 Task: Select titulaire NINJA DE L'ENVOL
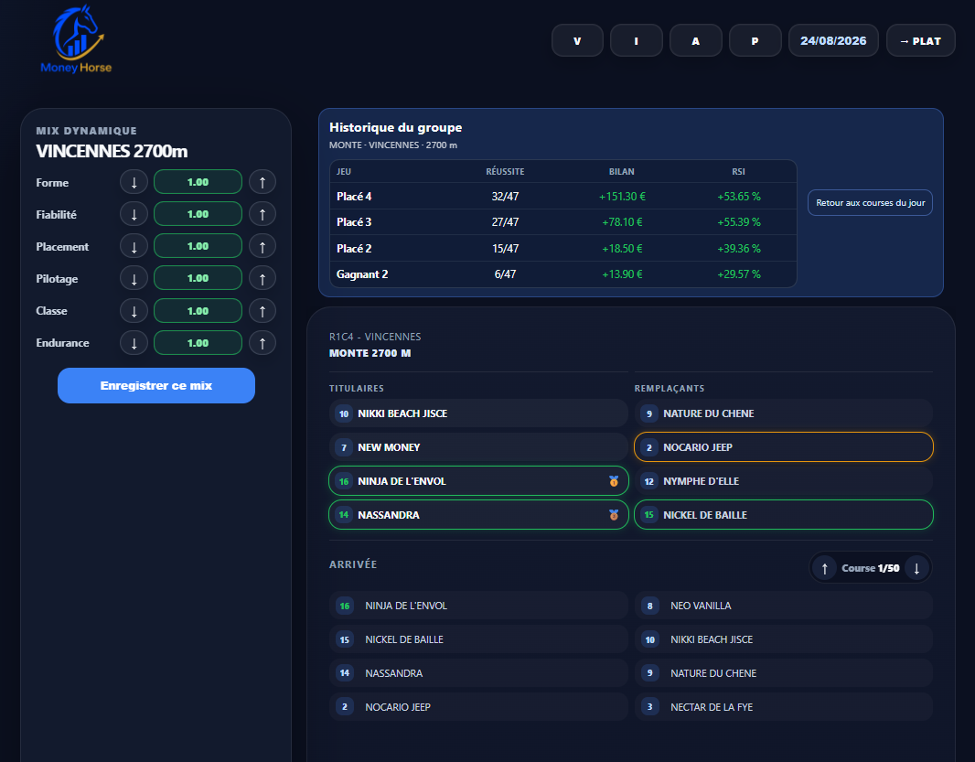click(x=478, y=481)
